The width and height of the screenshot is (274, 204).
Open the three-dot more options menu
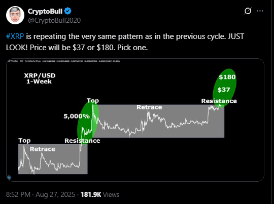(260, 11)
